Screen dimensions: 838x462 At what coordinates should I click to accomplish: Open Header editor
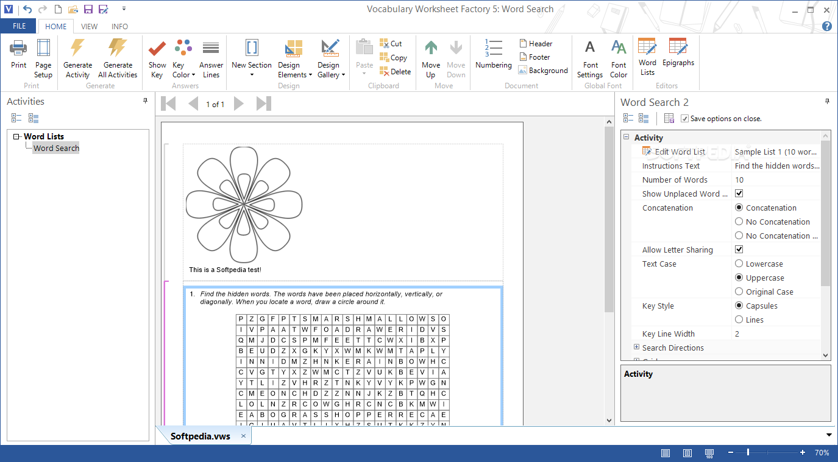(x=536, y=43)
